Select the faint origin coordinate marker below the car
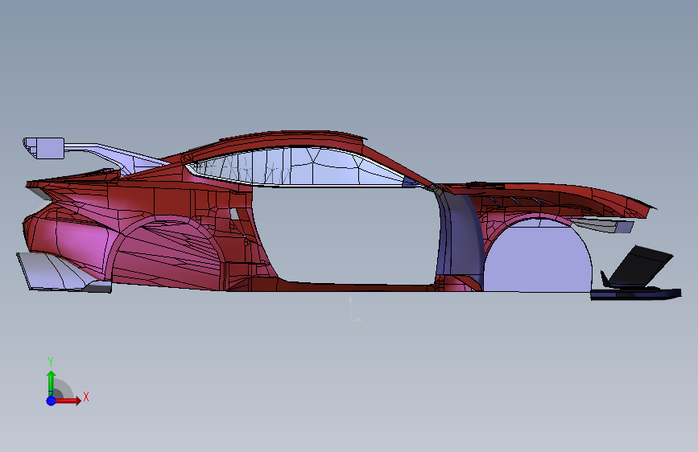The width and height of the screenshot is (698, 452). click(x=355, y=308)
